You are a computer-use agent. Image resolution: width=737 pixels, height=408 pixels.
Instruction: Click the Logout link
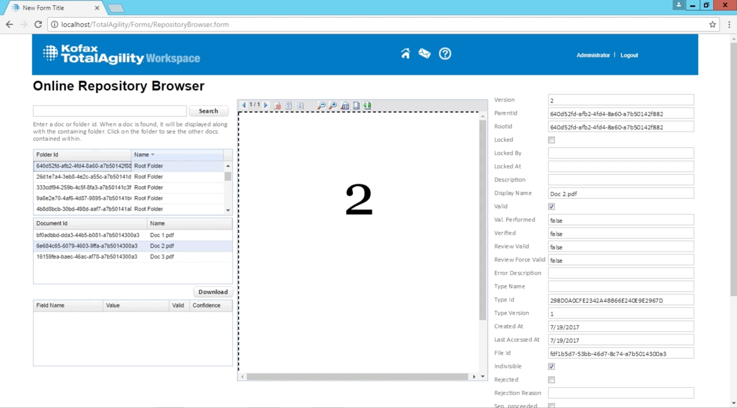coord(629,55)
